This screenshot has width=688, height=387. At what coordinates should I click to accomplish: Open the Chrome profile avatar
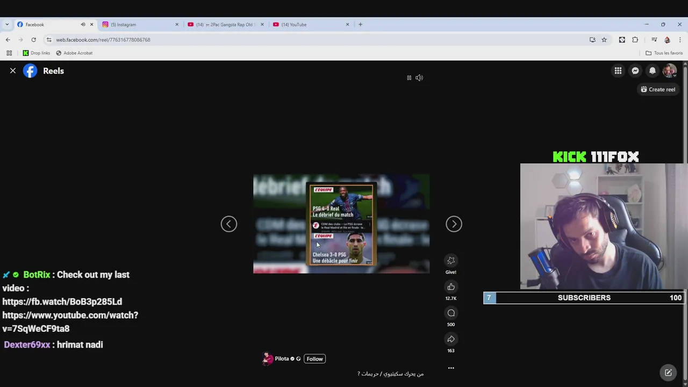coord(667,40)
